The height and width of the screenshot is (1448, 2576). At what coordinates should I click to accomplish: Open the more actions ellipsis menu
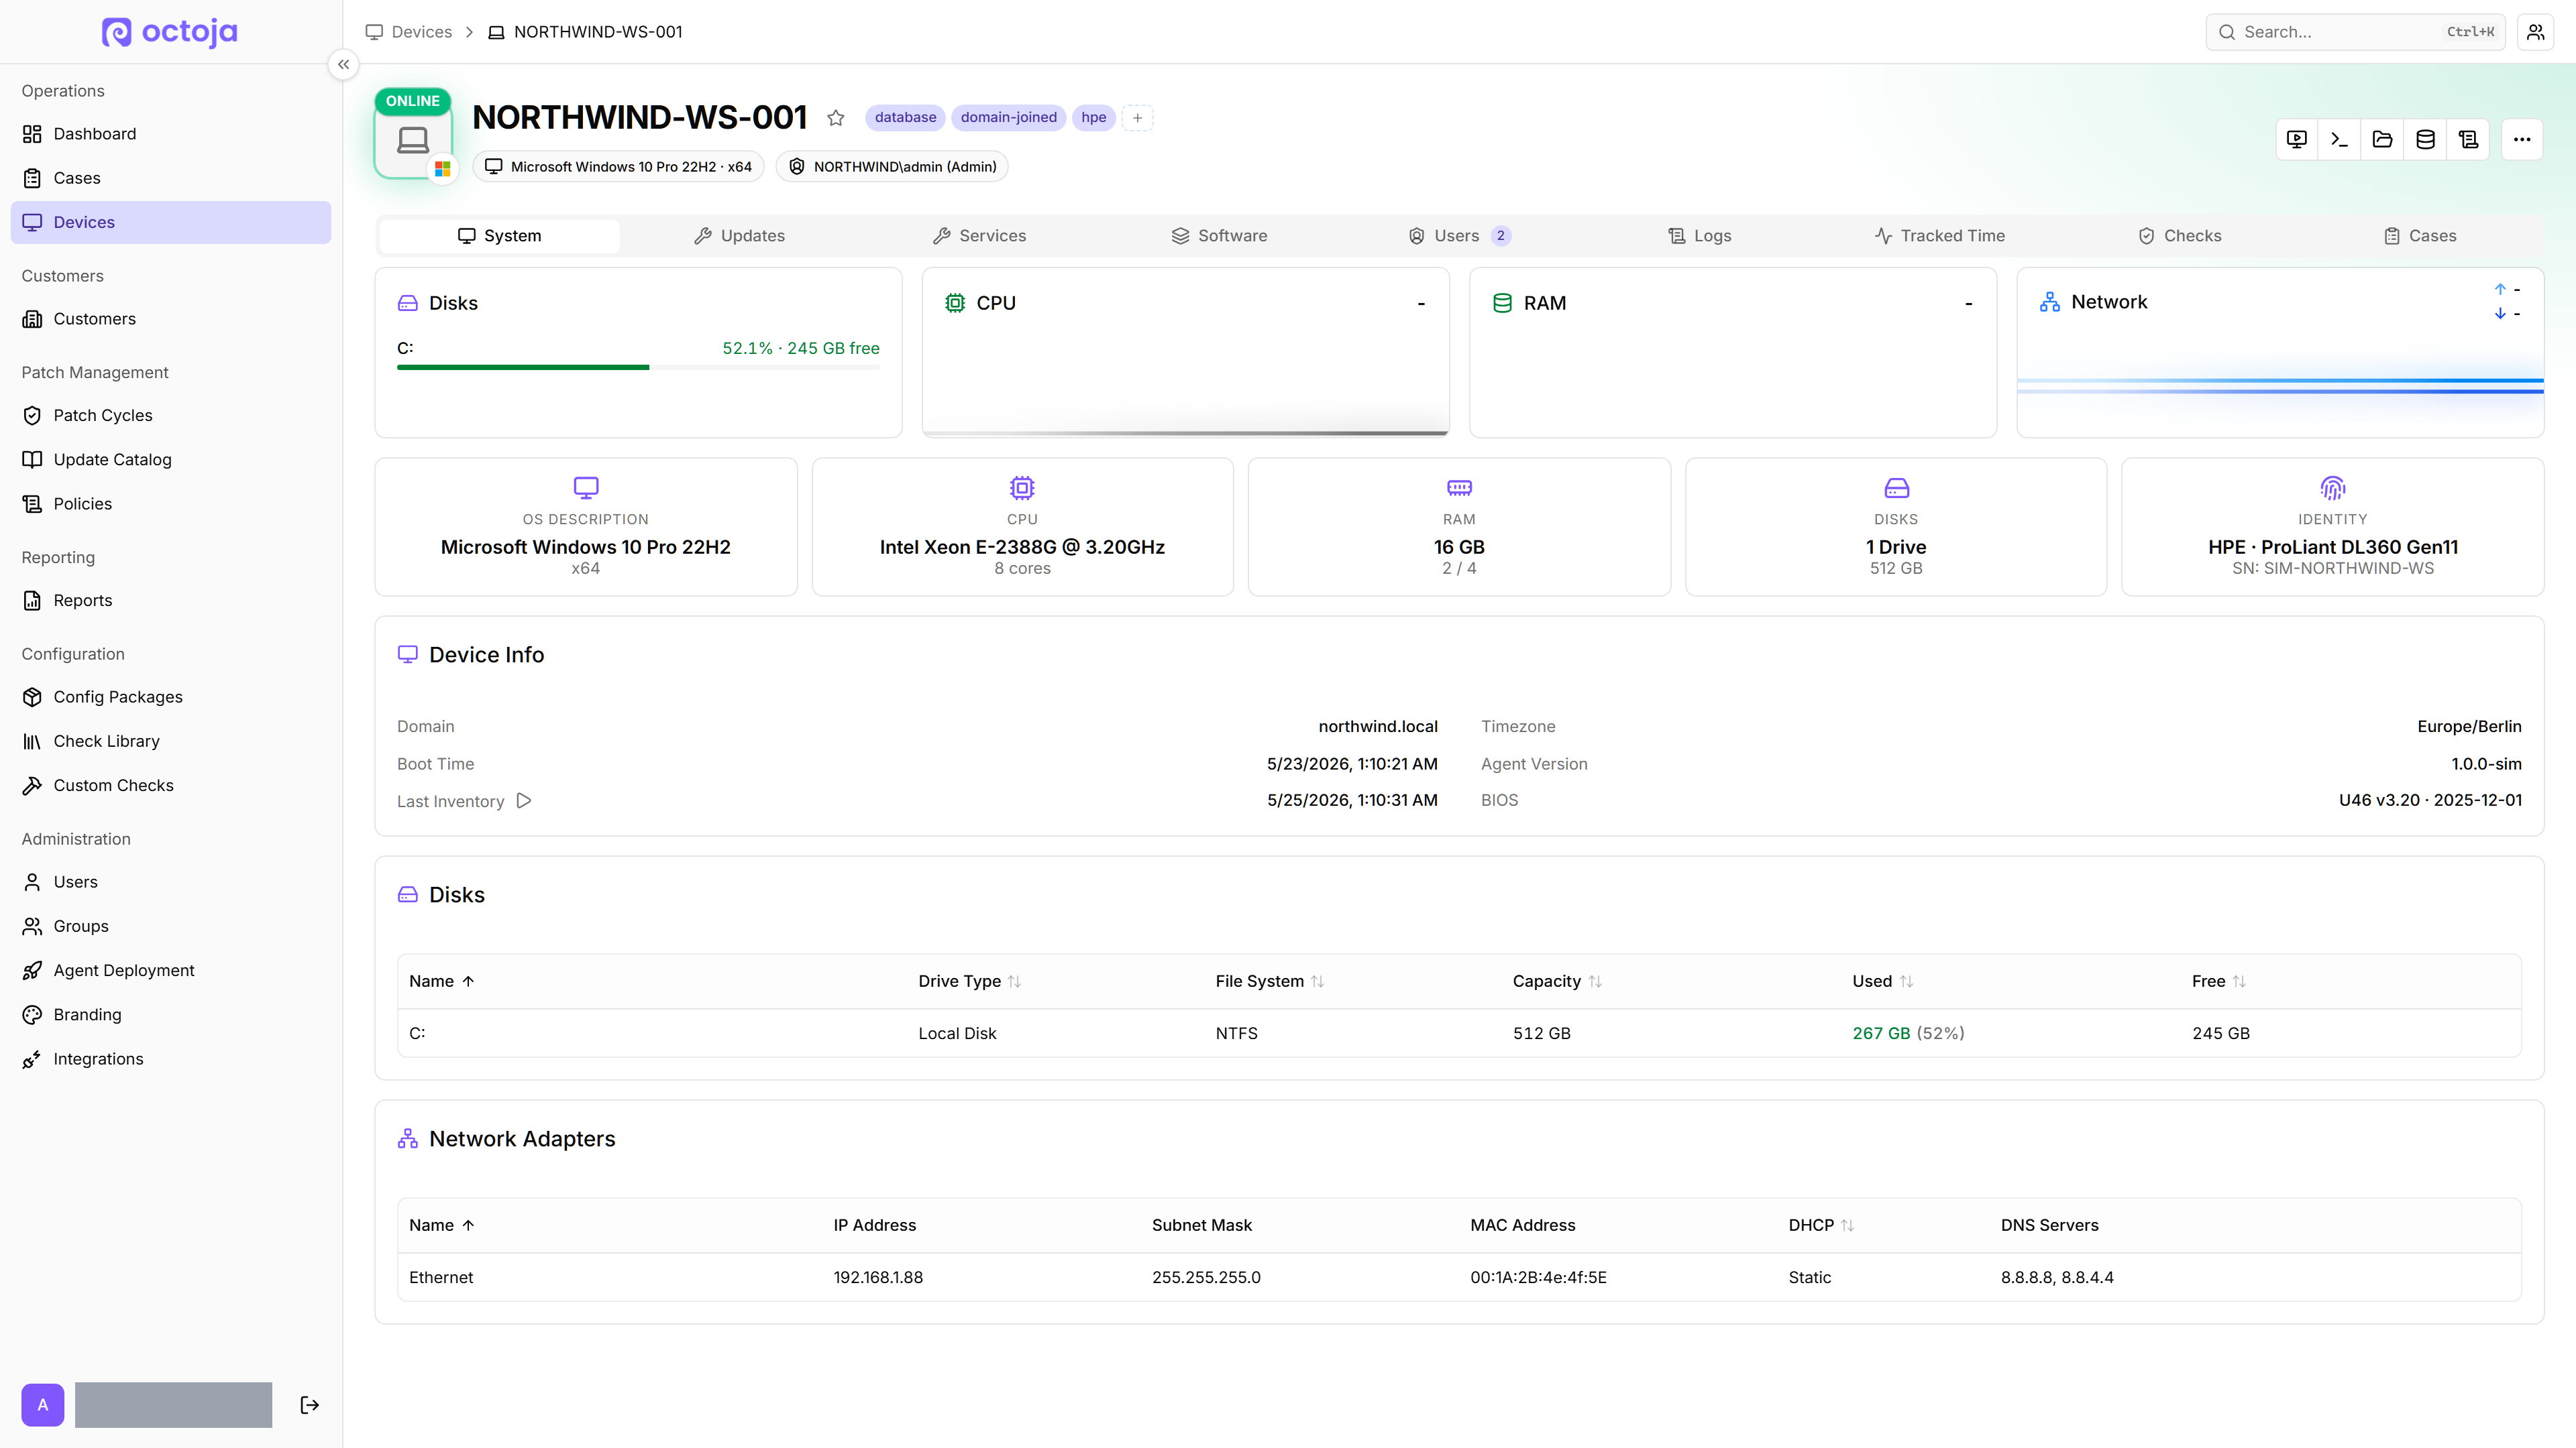[x=2522, y=140]
